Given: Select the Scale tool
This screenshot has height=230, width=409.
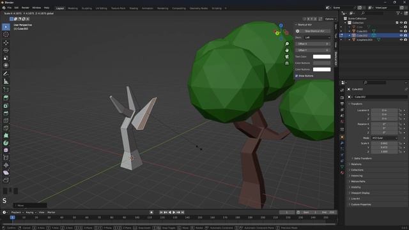Looking at the screenshot, I should [6, 58].
